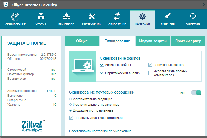Close the Zillya window

(204, 5)
